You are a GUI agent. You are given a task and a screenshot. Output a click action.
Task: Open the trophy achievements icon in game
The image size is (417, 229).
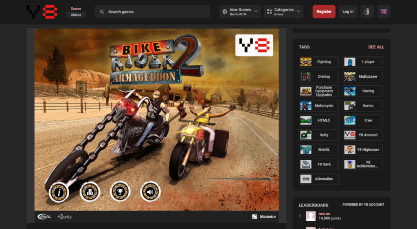[120, 191]
